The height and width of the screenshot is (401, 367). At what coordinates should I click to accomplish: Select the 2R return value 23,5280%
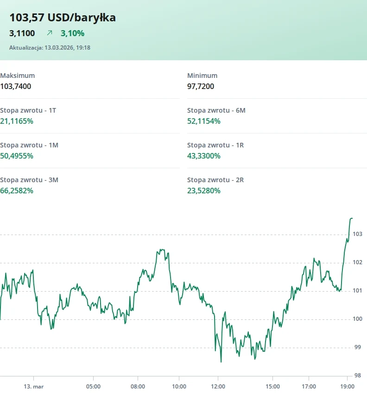[204, 191]
